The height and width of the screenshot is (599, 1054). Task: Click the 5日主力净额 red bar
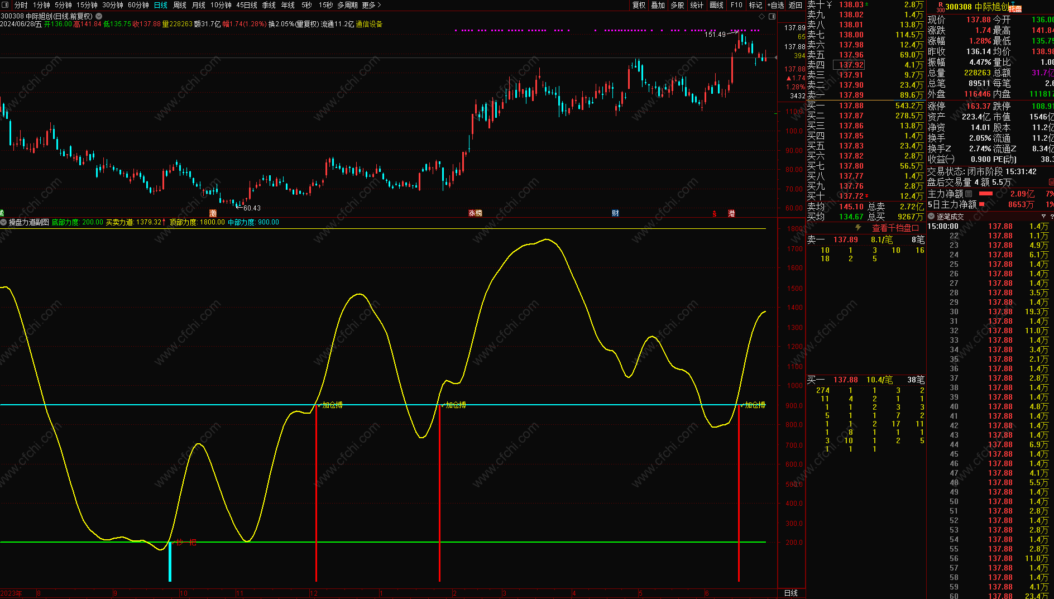click(982, 204)
